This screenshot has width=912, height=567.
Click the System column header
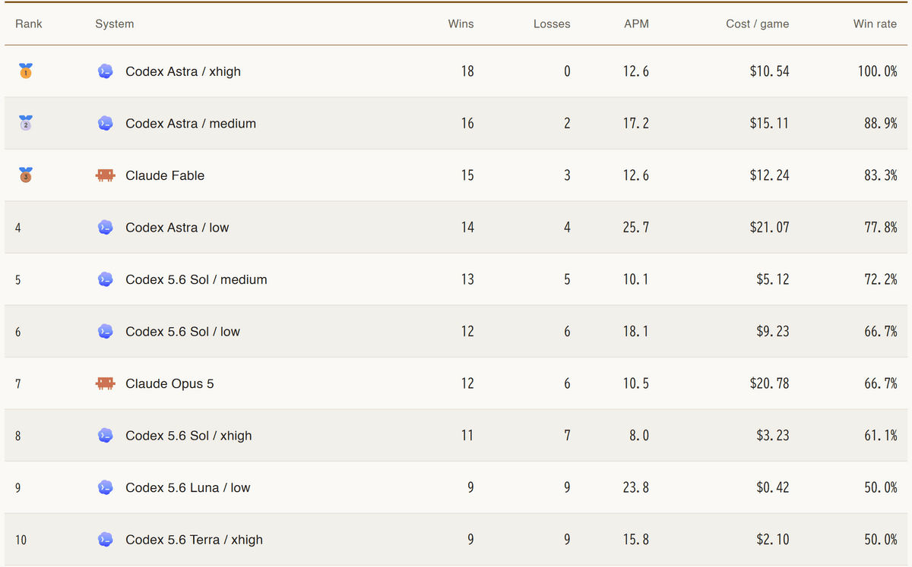(x=115, y=24)
